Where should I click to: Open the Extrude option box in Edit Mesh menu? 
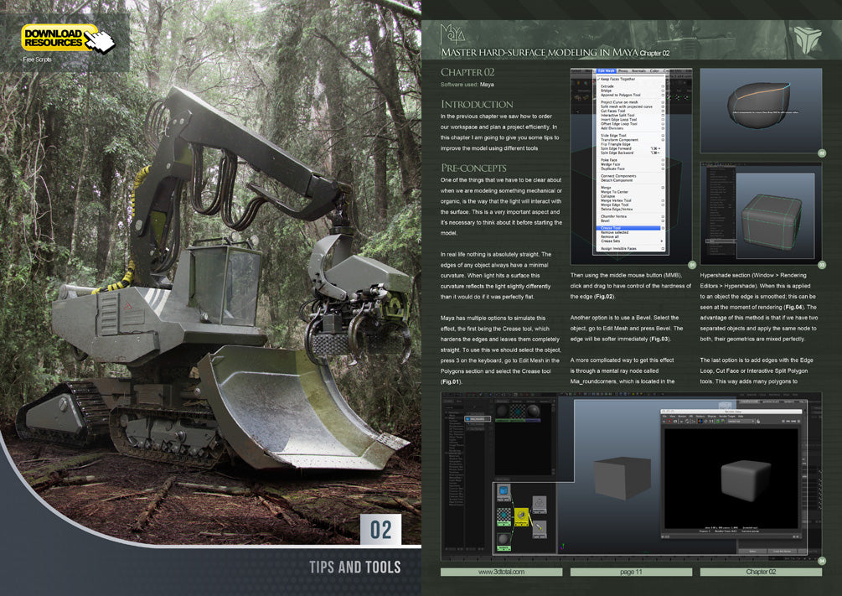point(662,86)
